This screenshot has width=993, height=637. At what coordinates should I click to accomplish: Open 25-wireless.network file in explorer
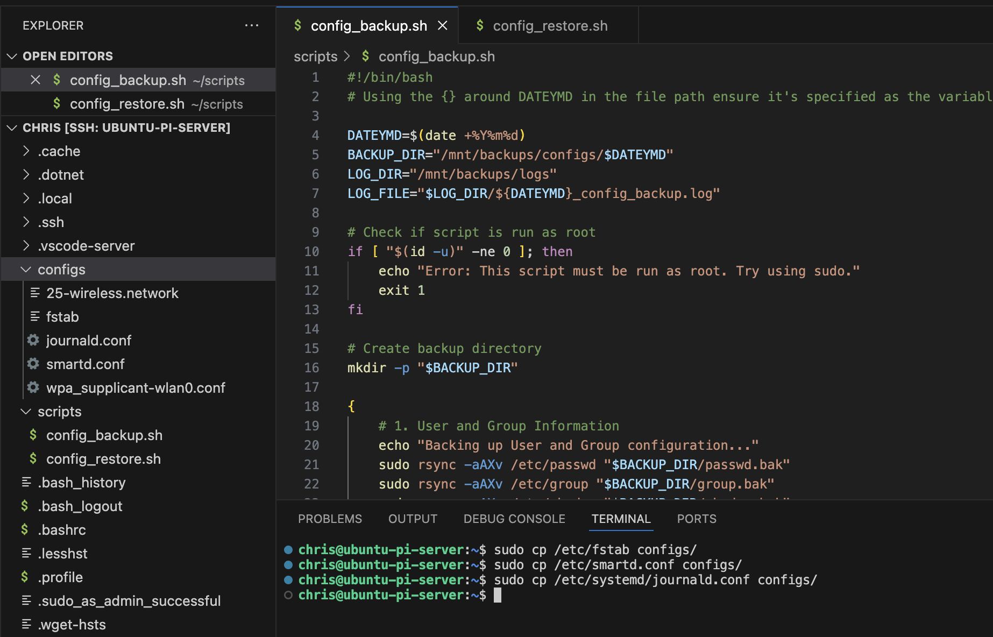[x=112, y=293]
